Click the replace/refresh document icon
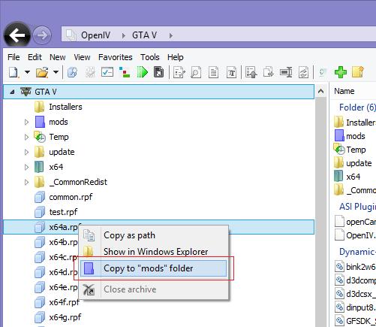The height and width of the screenshot is (327, 376). (x=303, y=72)
